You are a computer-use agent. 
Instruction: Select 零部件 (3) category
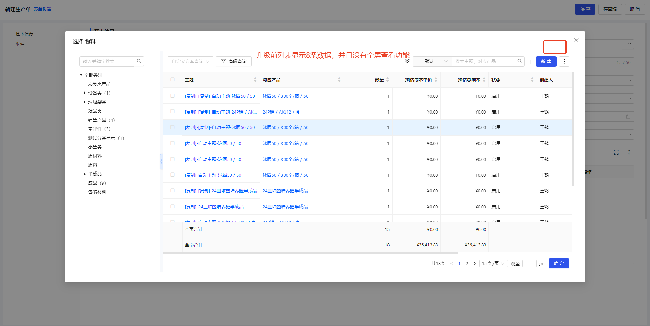click(x=99, y=129)
